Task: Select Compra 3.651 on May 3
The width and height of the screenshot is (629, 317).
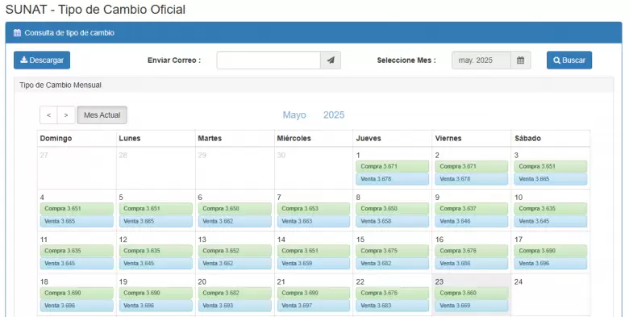Action: 550,166
